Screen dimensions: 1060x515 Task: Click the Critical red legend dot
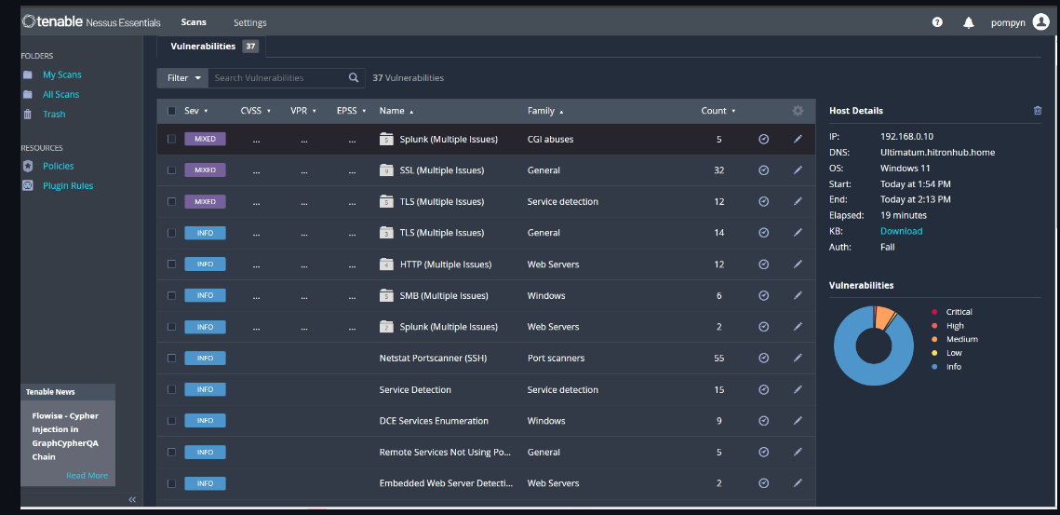[x=934, y=312]
